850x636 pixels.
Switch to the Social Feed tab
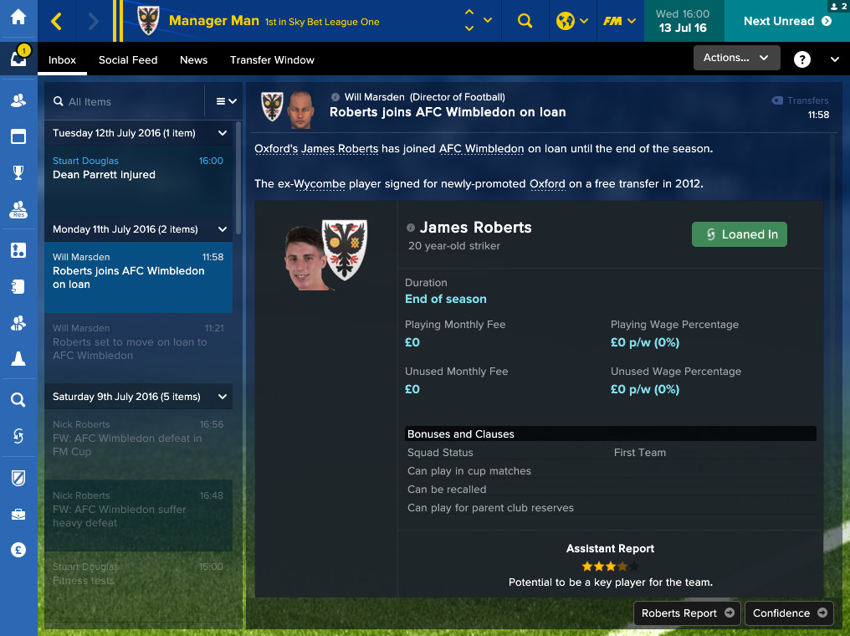[128, 59]
